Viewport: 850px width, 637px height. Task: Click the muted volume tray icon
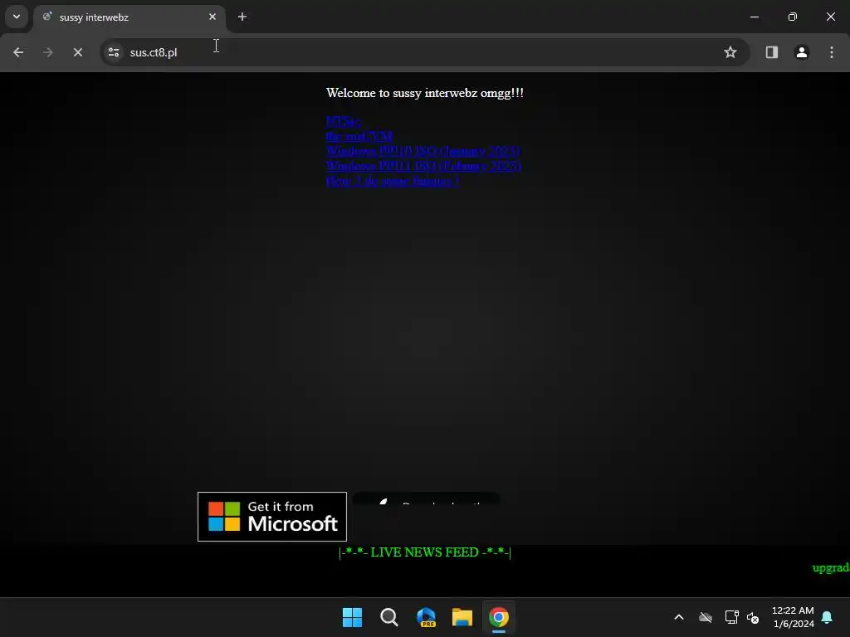pos(753,617)
